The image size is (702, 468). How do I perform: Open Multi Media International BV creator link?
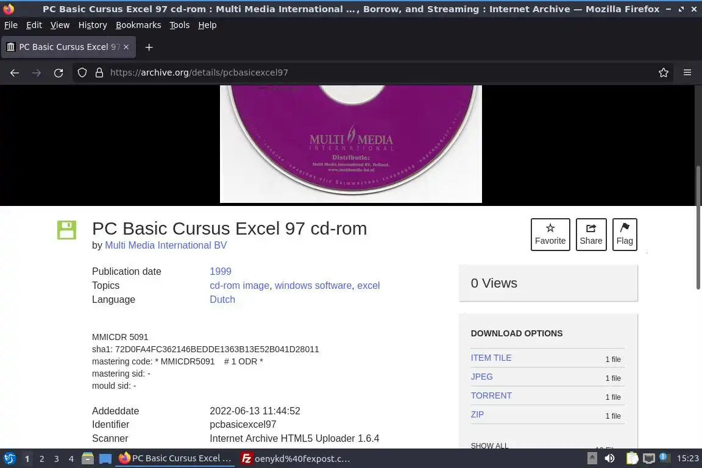pyautogui.click(x=166, y=246)
